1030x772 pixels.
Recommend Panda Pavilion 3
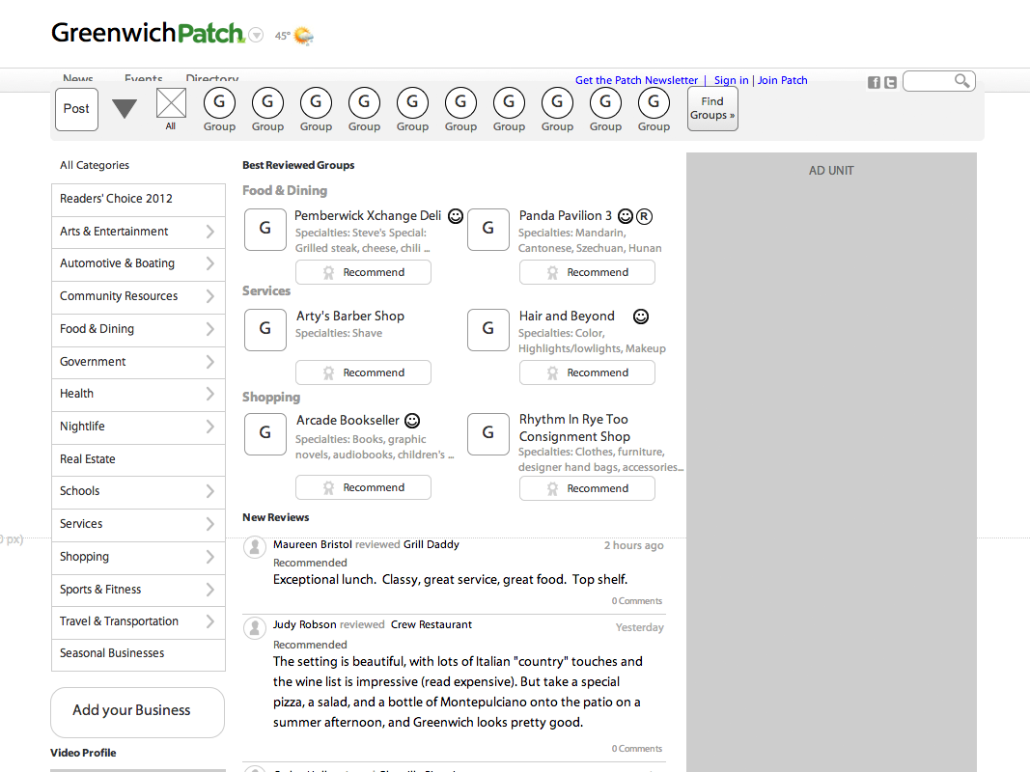tap(587, 272)
